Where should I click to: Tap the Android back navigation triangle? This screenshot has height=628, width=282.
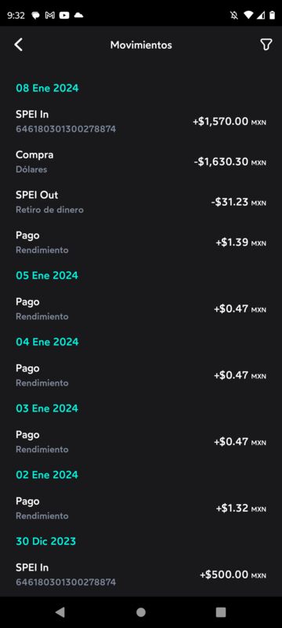(60, 612)
